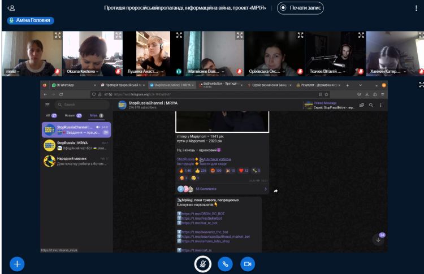Select the StopRussiaChannel browser tab
Screen dimensions: 424x274
coord(172,85)
